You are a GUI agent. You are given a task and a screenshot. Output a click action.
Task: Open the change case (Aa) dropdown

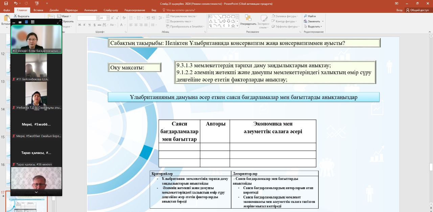(113, 25)
